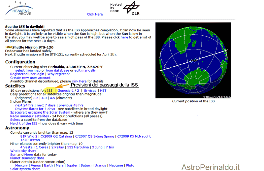The image size is (264, 171).
Task: Open comet C/2009 O2 Catalina
Action: (x=56, y=136)
